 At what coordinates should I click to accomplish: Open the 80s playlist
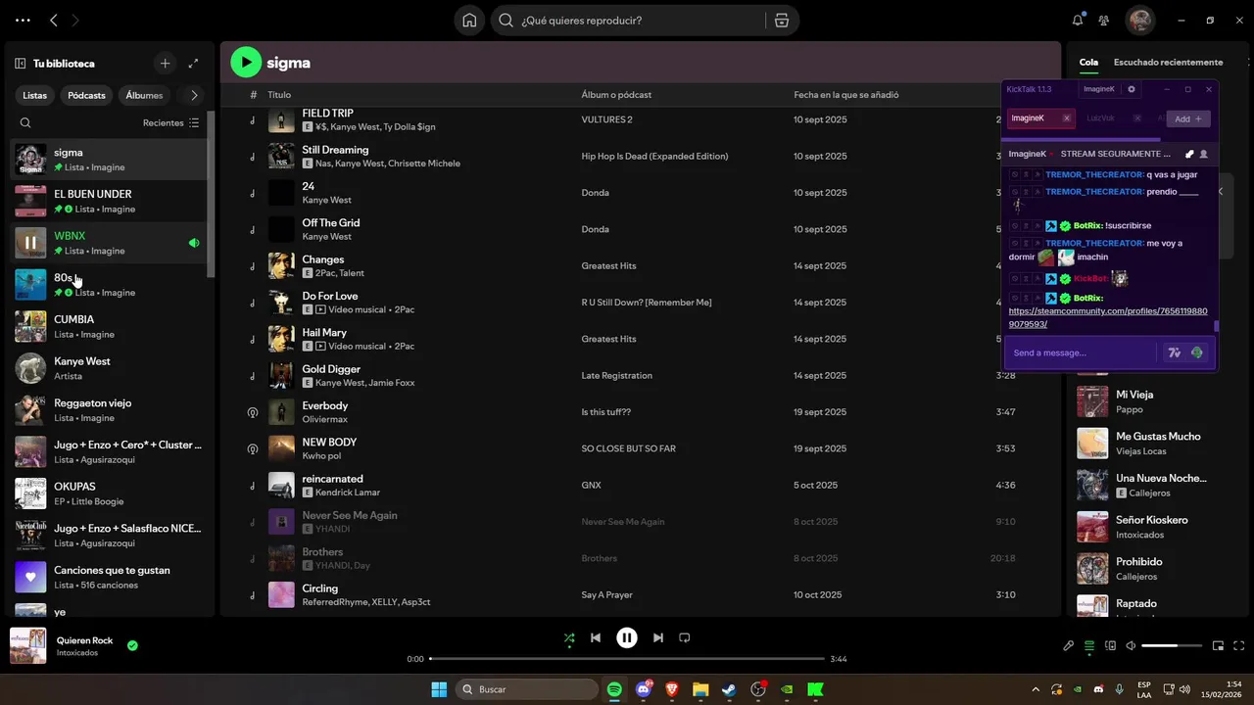pos(109,285)
